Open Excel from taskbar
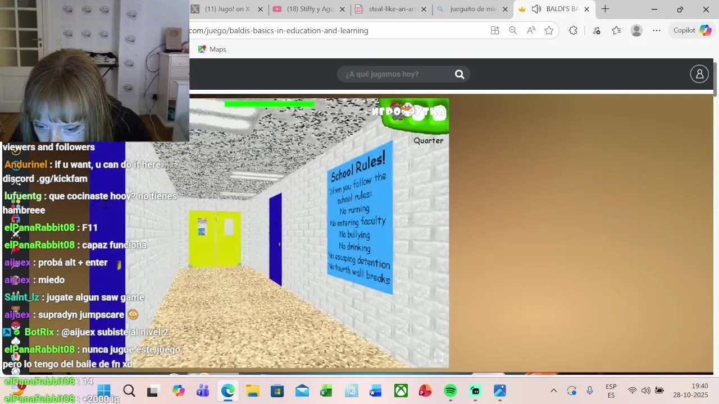Viewport: 719px width, 404px height. point(326,391)
